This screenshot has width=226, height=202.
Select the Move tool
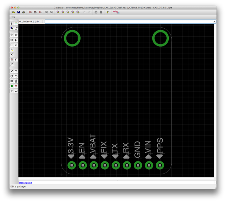tap(12, 35)
